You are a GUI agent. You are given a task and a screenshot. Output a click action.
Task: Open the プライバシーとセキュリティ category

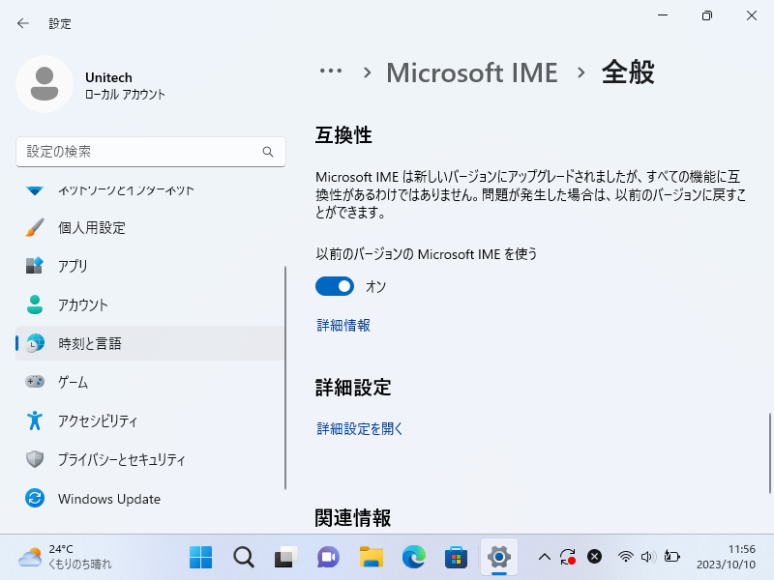coord(150,459)
